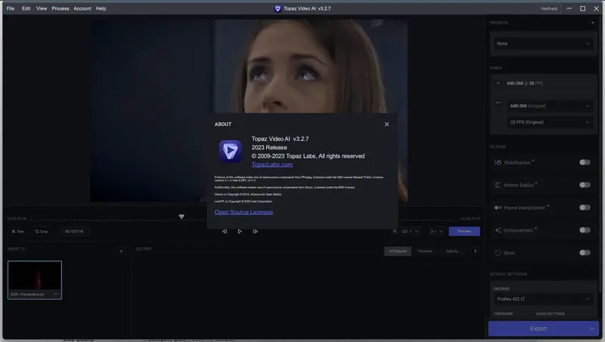This screenshot has height=342, width=605.
Task: Open the input clip options menu
Action: [x=55, y=294]
